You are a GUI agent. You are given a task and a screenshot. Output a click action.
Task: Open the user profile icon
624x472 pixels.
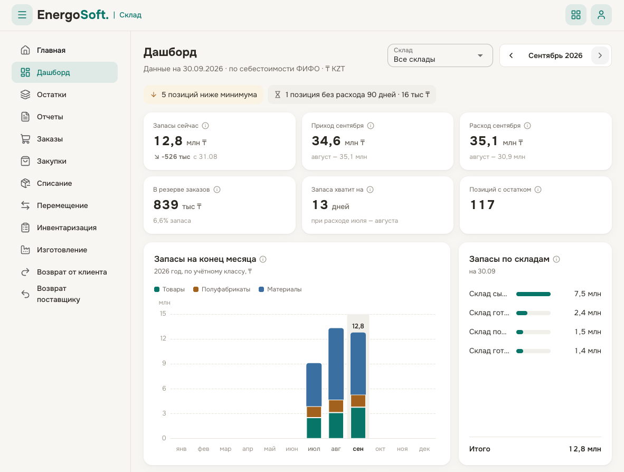click(x=601, y=15)
